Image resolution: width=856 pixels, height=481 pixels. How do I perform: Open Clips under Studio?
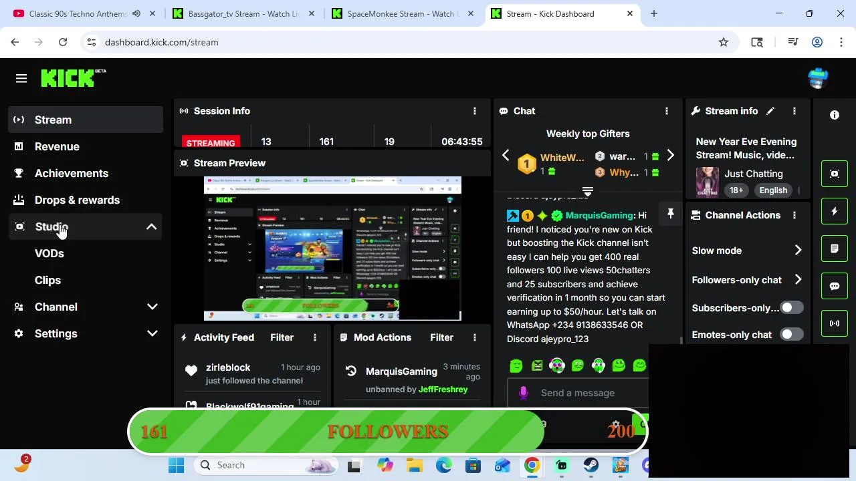tap(47, 280)
